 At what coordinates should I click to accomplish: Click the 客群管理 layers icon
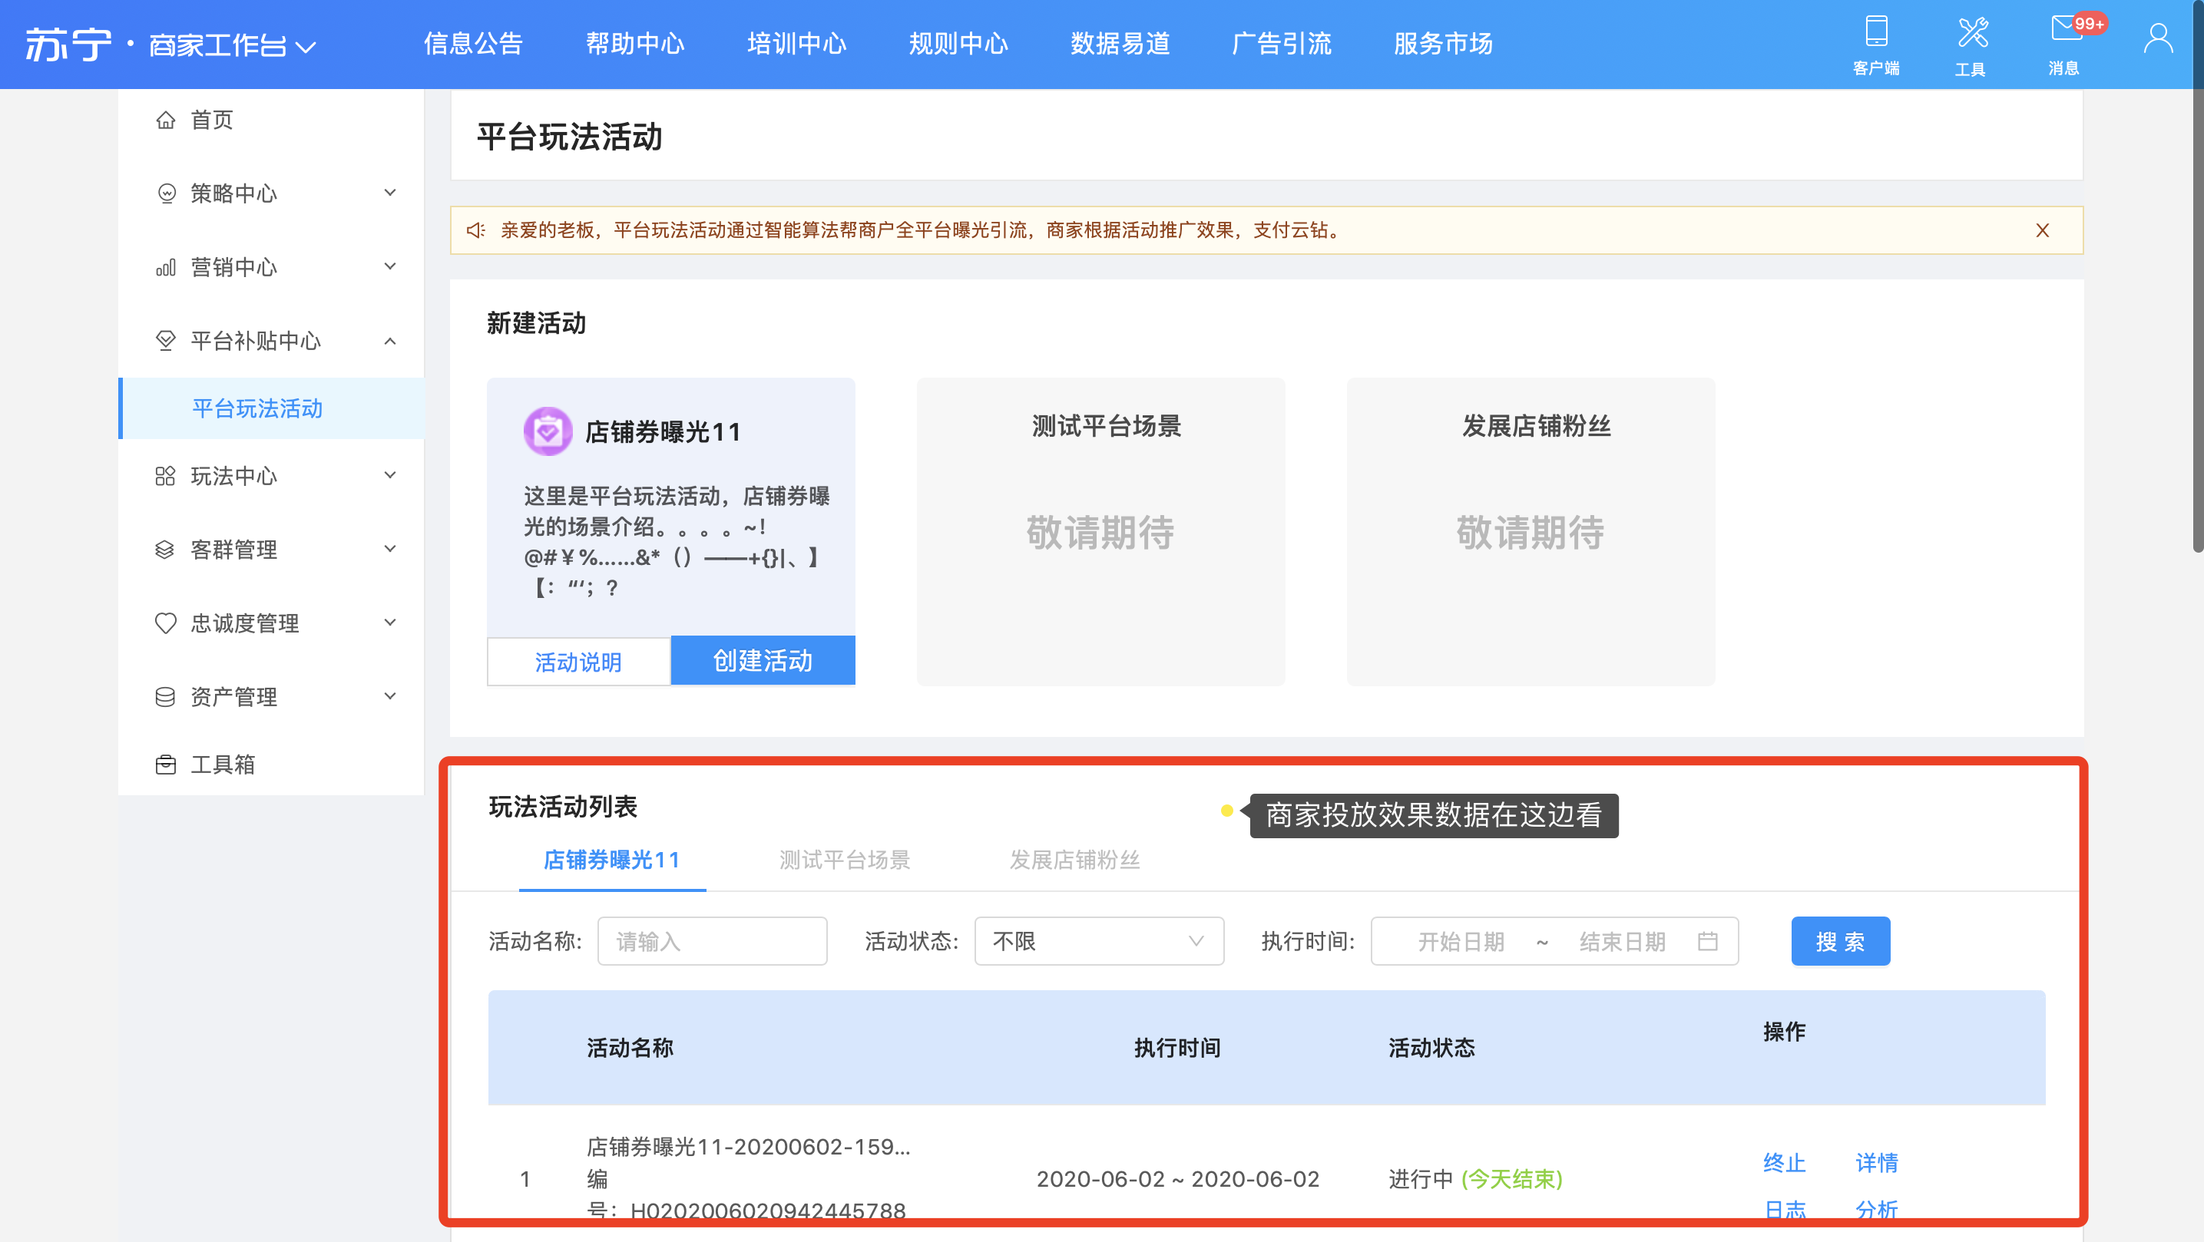tap(165, 549)
